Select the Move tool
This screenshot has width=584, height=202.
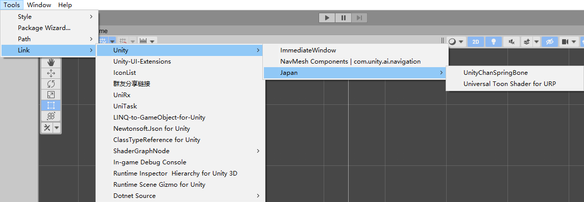click(x=51, y=73)
